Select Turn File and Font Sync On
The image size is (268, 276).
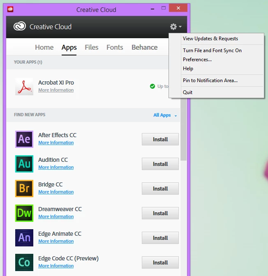(x=216, y=51)
